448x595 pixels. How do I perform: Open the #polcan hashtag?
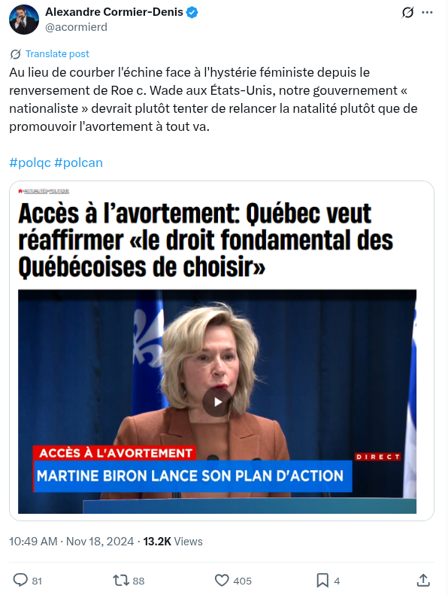click(78, 162)
